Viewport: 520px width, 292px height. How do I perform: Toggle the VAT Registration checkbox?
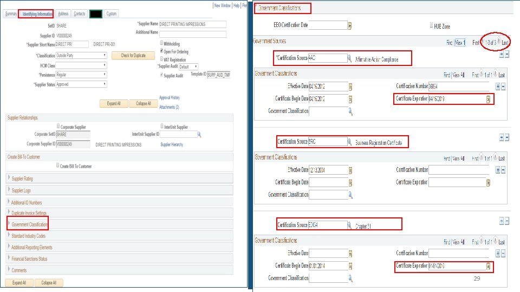(162, 58)
